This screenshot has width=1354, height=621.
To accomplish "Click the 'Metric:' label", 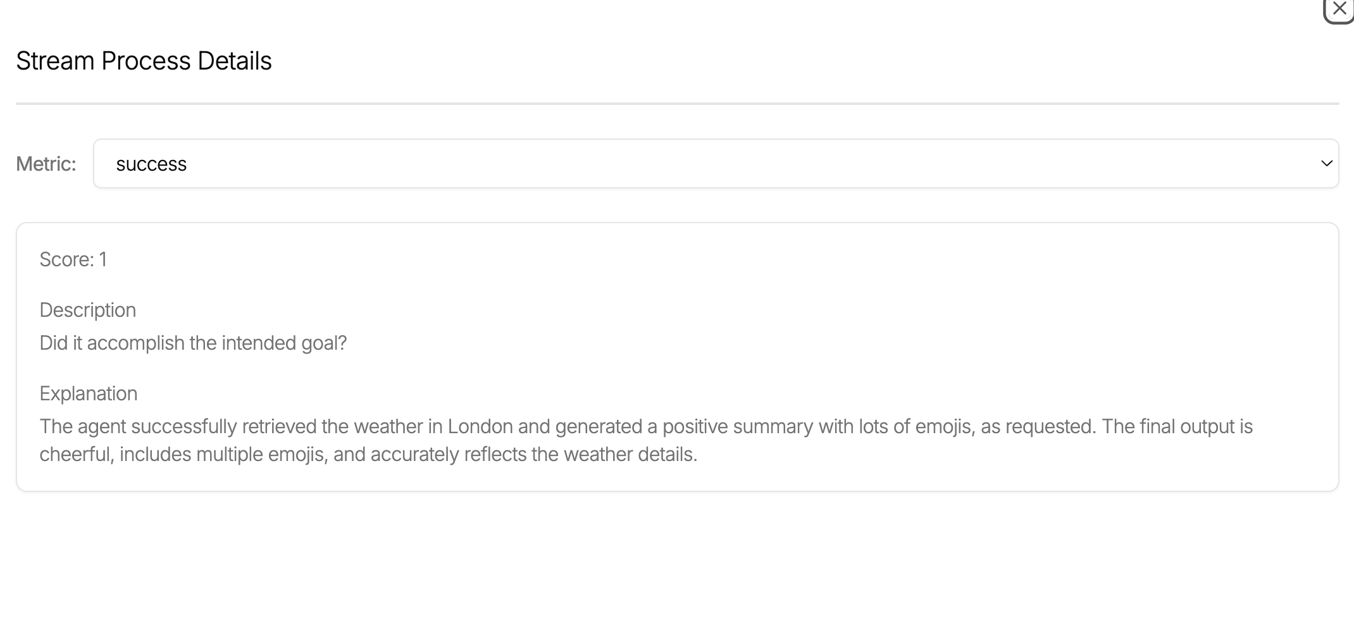I will coord(46,164).
